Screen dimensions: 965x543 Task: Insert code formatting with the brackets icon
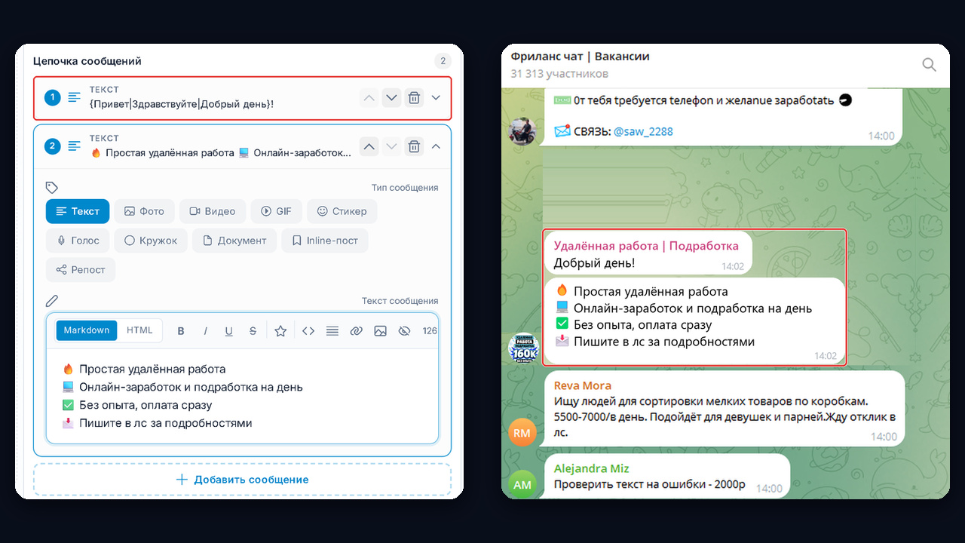point(308,331)
